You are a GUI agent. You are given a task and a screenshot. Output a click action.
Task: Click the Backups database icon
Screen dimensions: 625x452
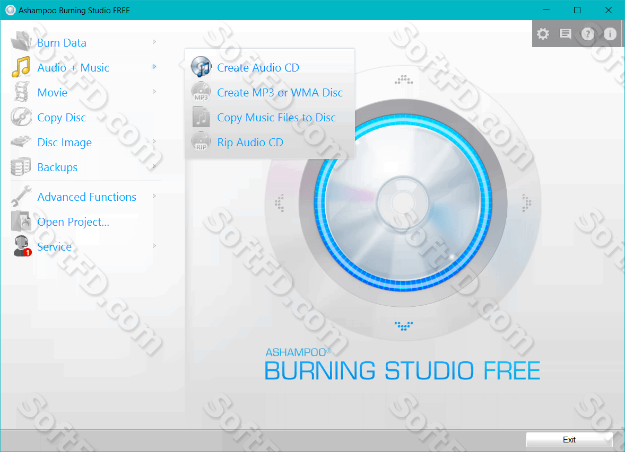(x=21, y=167)
